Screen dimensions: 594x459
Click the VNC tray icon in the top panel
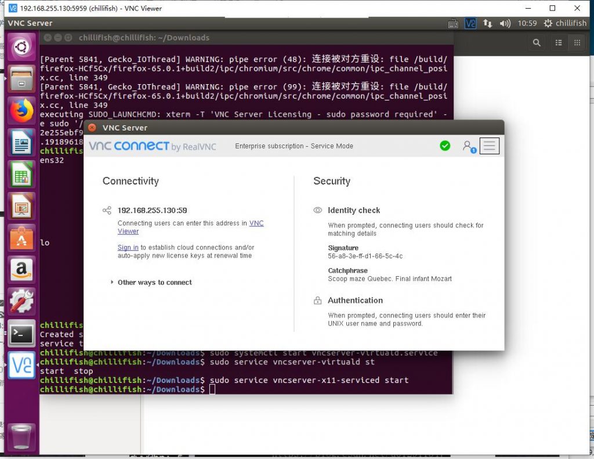[470, 23]
